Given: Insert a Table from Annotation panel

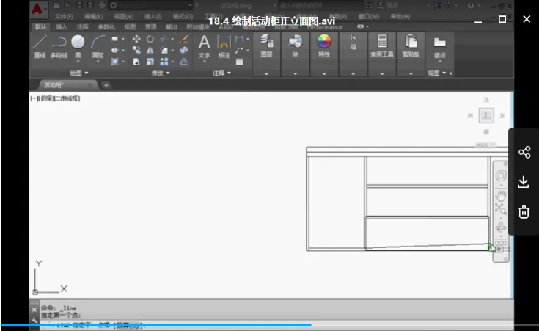Looking at the screenshot, I should click(x=240, y=62).
